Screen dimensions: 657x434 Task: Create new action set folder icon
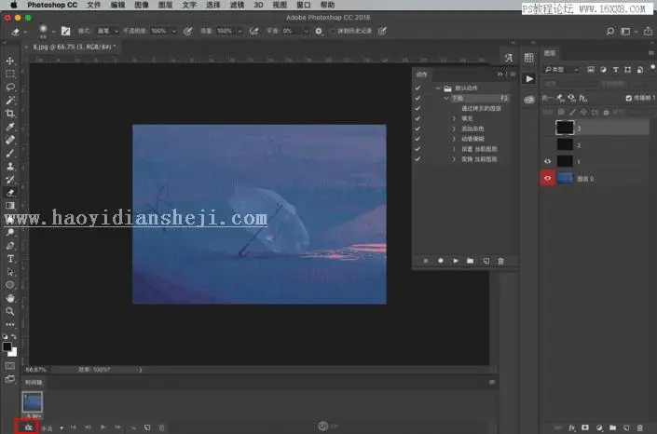click(470, 261)
